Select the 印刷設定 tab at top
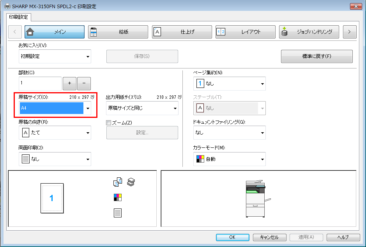 pos(18,17)
